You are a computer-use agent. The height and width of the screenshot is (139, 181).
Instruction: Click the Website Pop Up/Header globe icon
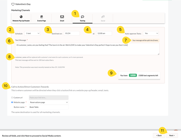click(21, 17)
